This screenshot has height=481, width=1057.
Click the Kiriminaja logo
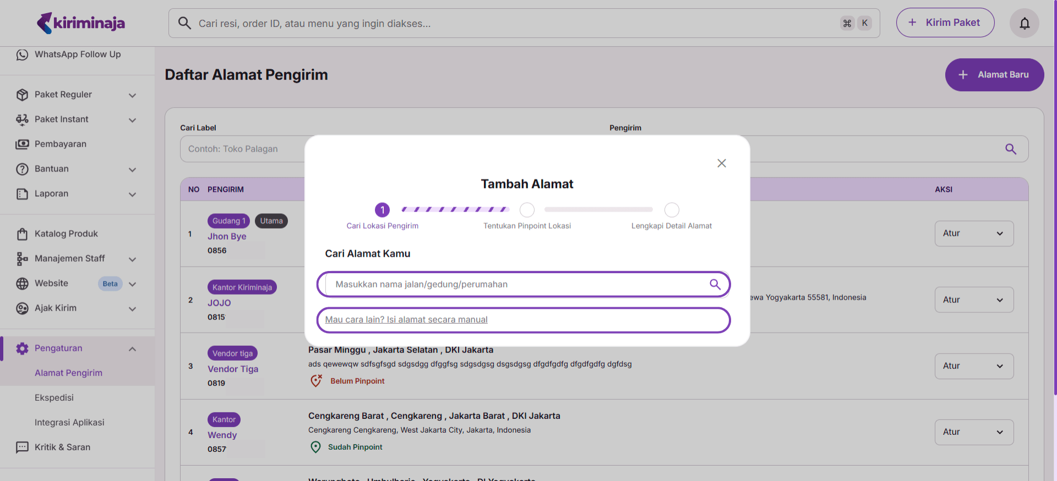(x=81, y=23)
